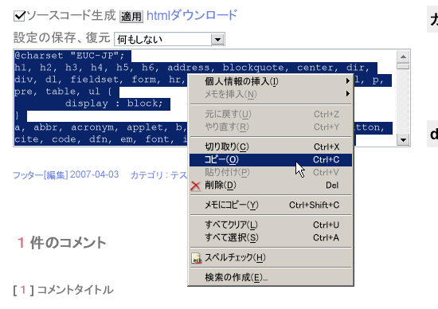This screenshot has height=309, width=438.
Task: Click the red X delete icon
Action: pos(196,186)
